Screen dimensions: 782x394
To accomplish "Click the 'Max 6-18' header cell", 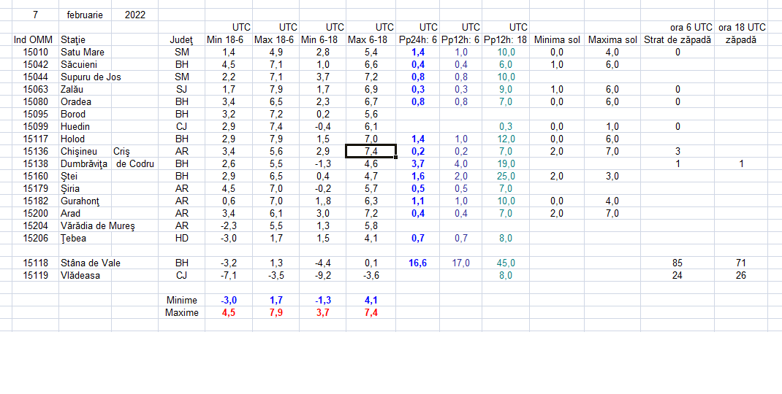I will 371,40.
